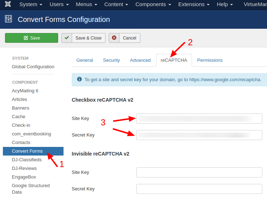The height and width of the screenshot is (199, 267).
Task: Click the green Save button
Action: [32, 38]
